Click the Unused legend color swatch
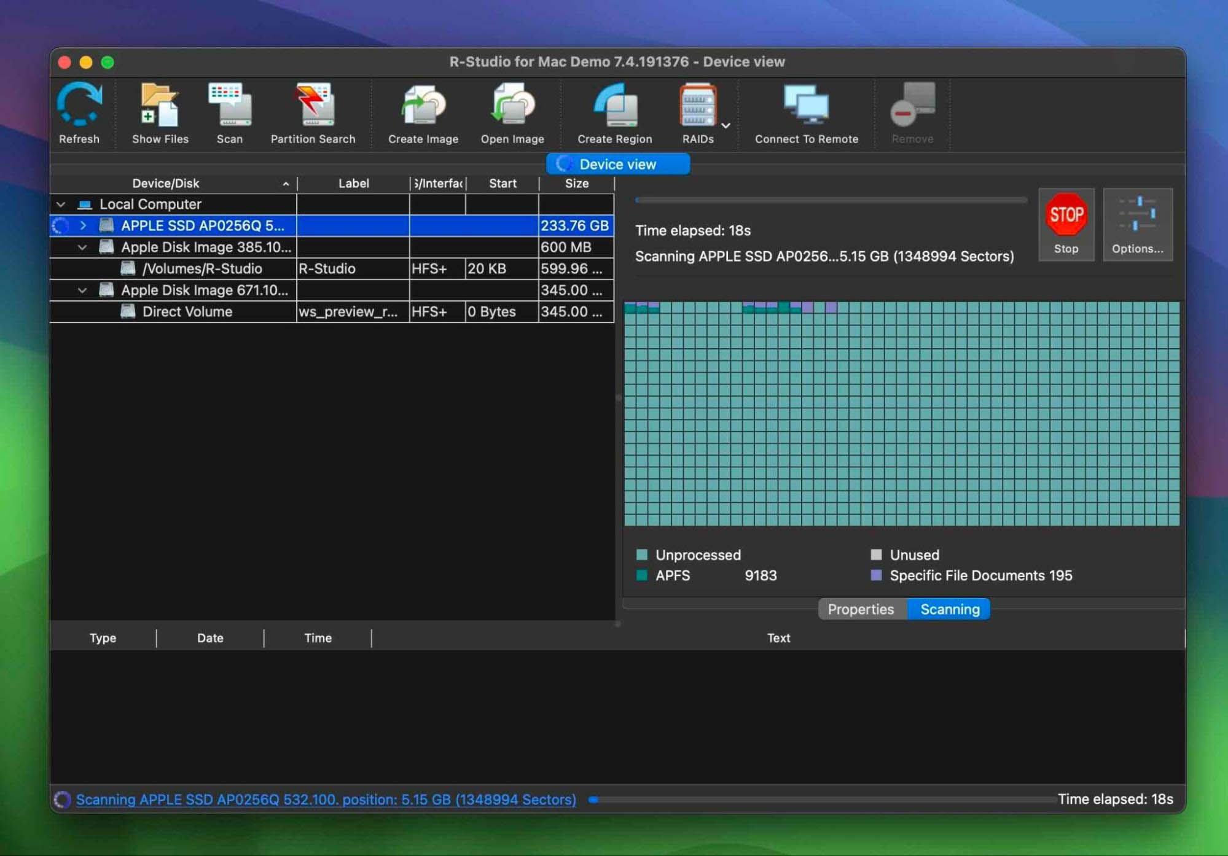The height and width of the screenshot is (856, 1228). (x=877, y=554)
